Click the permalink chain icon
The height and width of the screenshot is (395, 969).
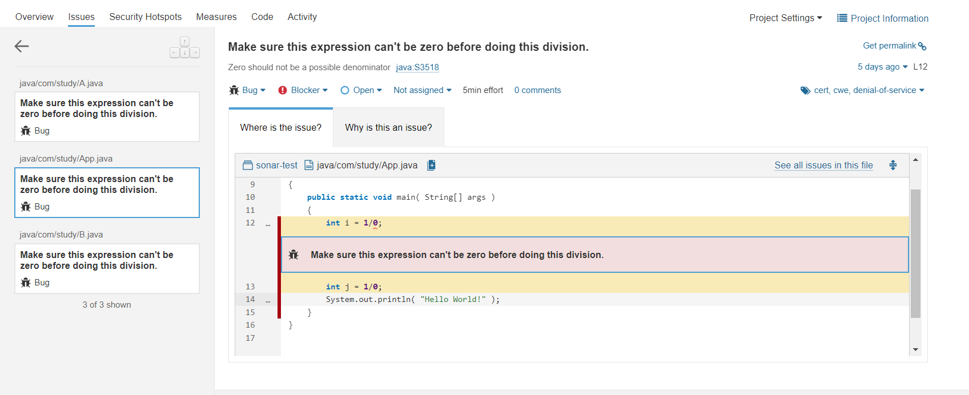pyautogui.click(x=922, y=46)
